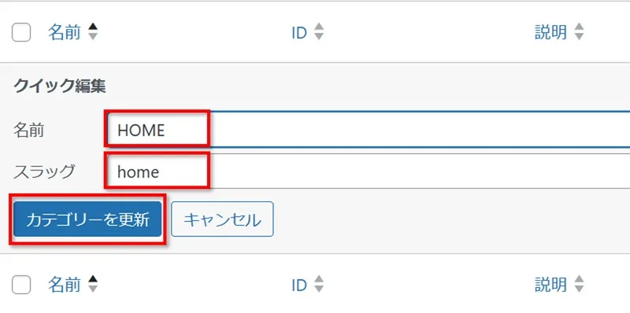Click the 名前 label in quick edit form
Screen dimensions: 630x313
pyautogui.click(x=29, y=130)
